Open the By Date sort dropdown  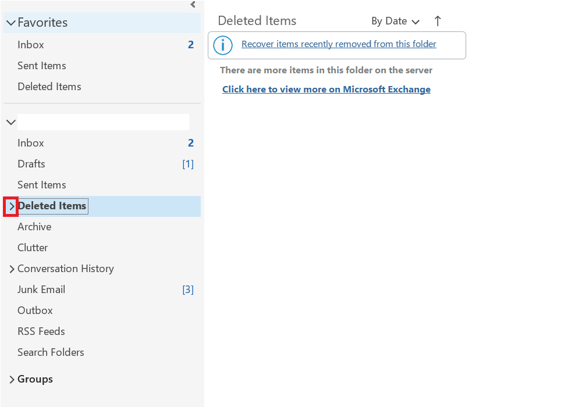point(395,21)
